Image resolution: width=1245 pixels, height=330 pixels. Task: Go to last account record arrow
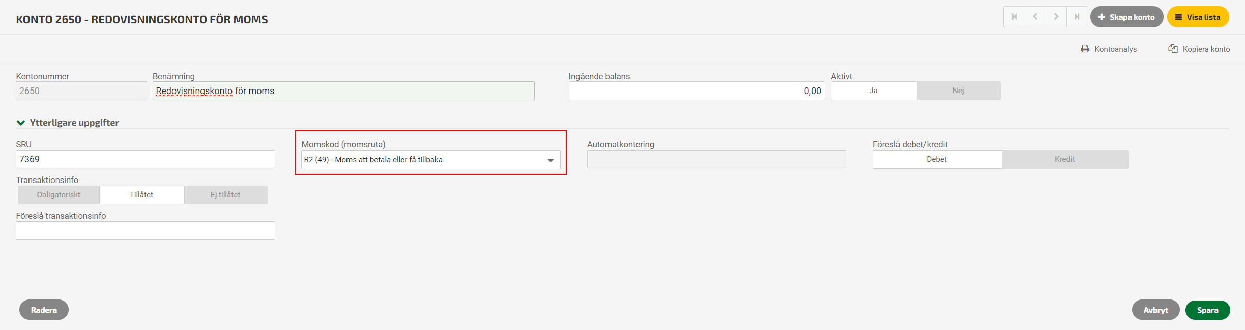[x=1077, y=17]
